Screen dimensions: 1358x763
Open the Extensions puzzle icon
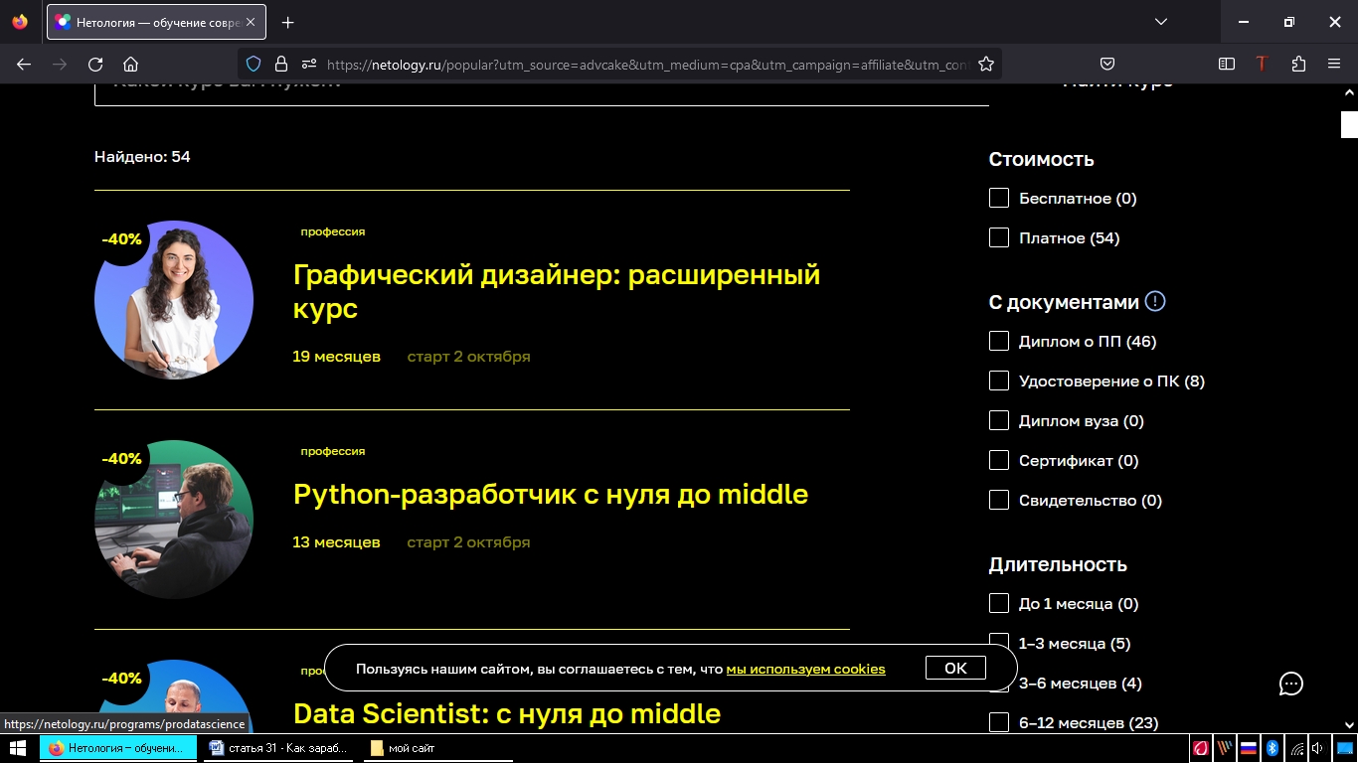pos(1298,64)
